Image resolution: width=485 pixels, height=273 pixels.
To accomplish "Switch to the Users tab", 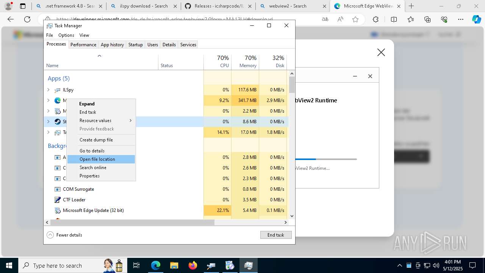I will point(153,45).
